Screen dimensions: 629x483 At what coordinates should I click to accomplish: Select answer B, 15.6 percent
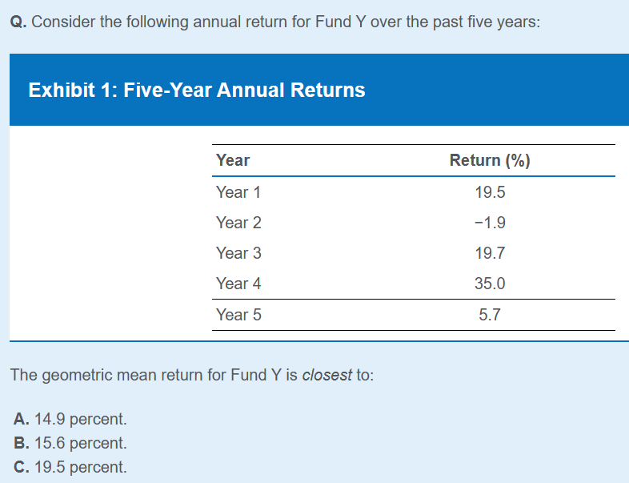70,442
